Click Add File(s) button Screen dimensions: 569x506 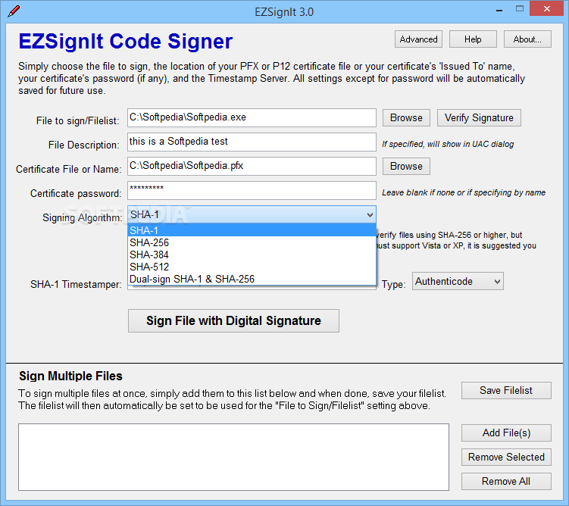pos(506,433)
